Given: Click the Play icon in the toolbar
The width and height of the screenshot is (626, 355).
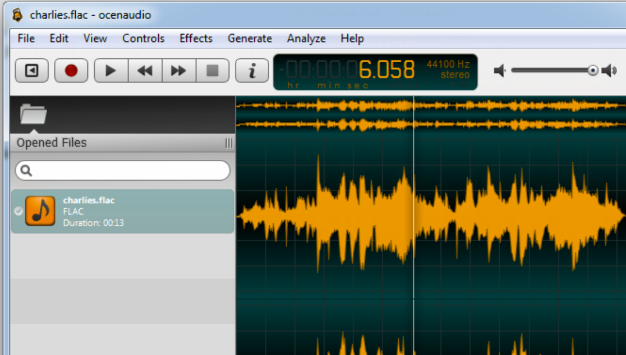Looking at the screenshot, I should 110,70.
